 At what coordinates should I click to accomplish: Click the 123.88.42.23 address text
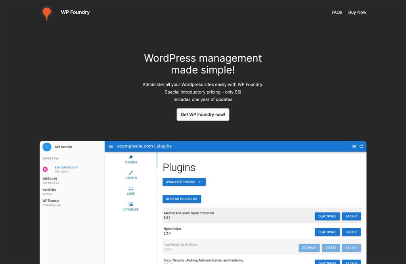click(x=51, y=183)
